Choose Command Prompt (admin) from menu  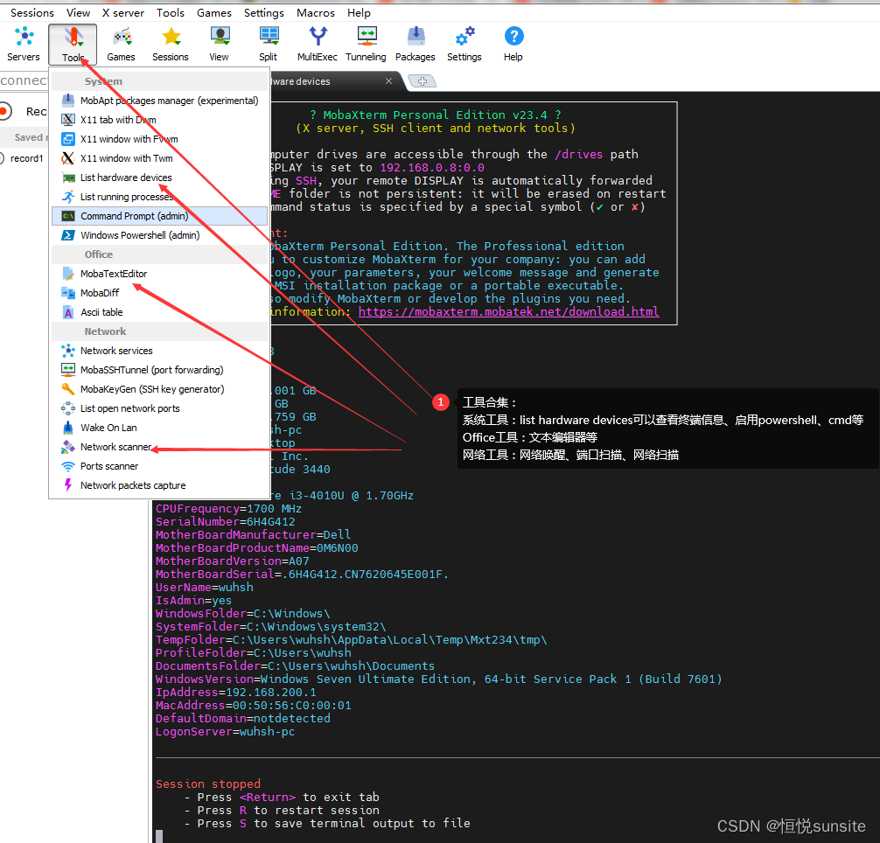coord(134,216)
